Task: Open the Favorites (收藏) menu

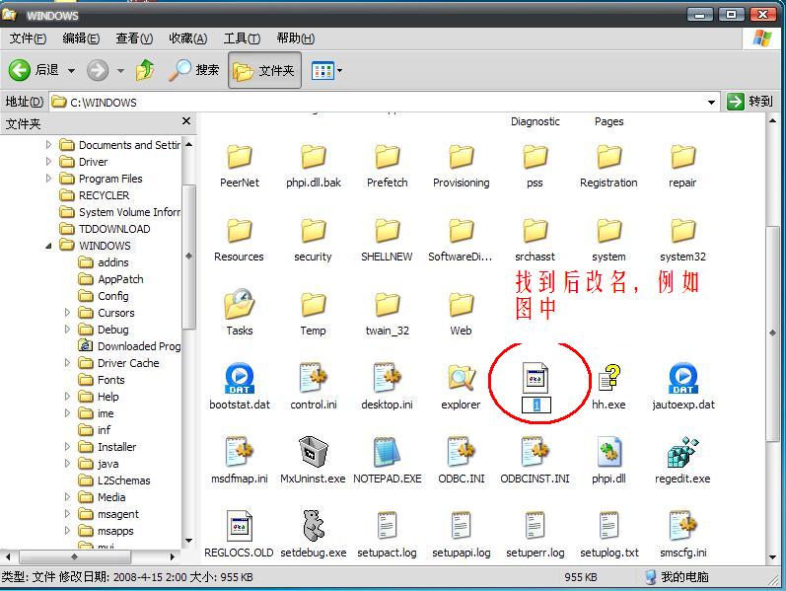Action: (187, 38)
